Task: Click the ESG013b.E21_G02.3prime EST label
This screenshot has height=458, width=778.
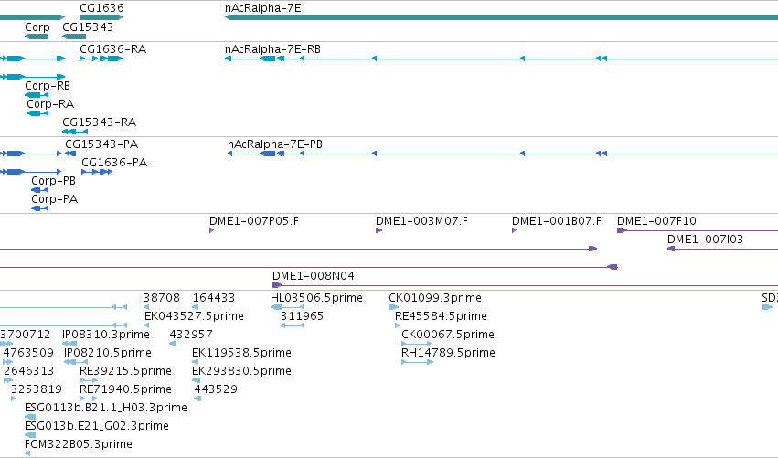Action: (97, 426)
